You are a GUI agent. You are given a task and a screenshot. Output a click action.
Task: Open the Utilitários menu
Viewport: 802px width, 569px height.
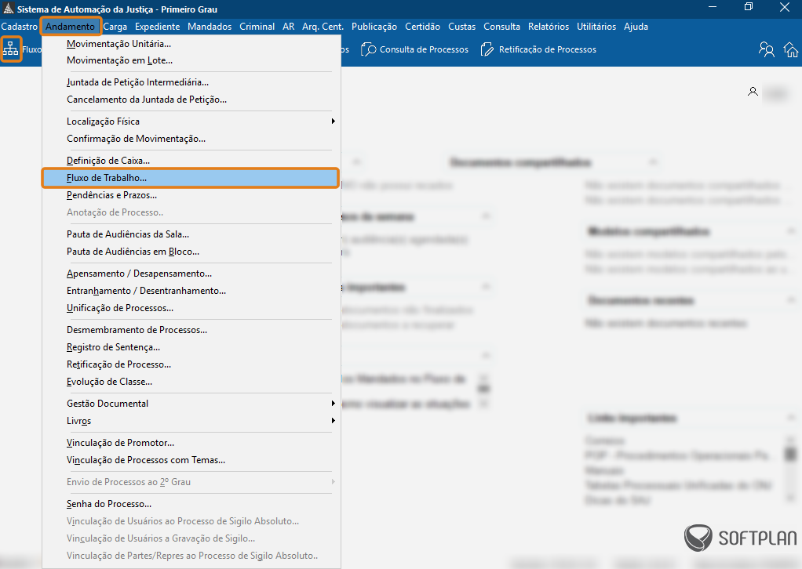tap(596, 27)
